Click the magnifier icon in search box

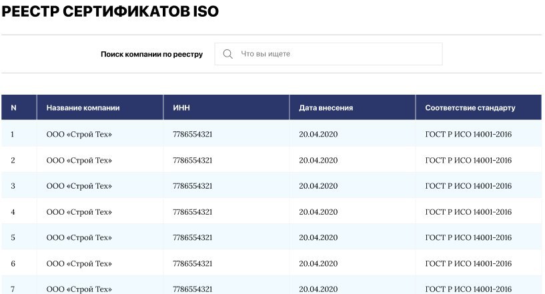227,54
